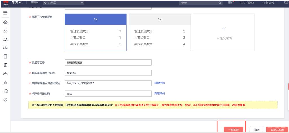The image size is (289, 133).
Task: Click the 数据库名称 field with mysqlcluster
Action: [108, 63]
